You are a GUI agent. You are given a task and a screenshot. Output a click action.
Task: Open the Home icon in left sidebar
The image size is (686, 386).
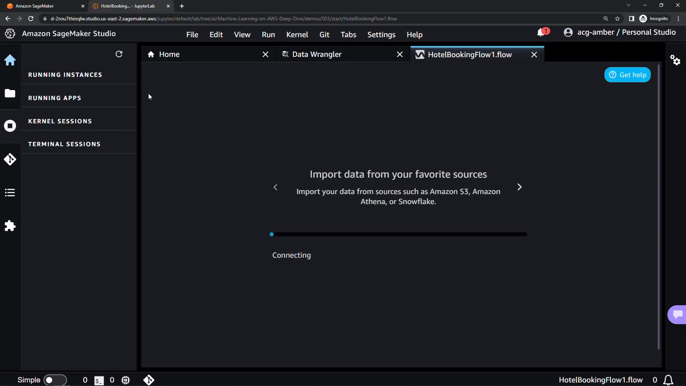(10, 60)
